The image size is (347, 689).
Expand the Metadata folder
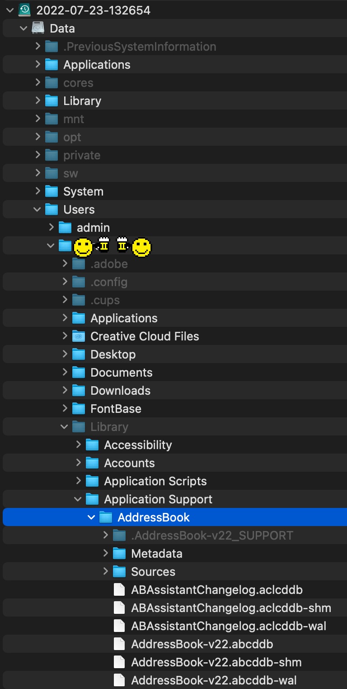click(x=105, y=553)
